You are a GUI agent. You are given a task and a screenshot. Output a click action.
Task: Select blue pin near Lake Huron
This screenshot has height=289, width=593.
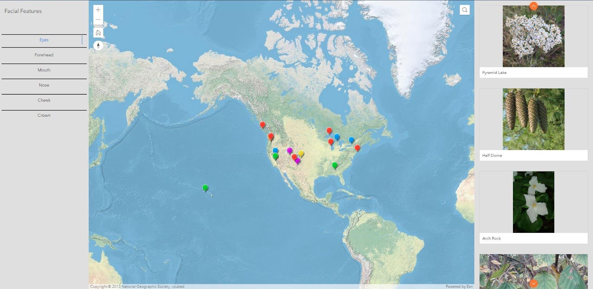click(337, 137)
